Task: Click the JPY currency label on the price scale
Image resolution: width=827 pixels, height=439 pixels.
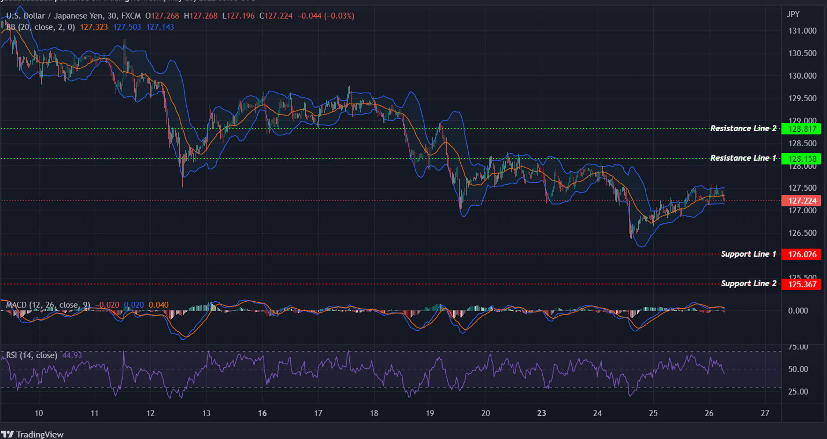Action: (x=792, y=14)
